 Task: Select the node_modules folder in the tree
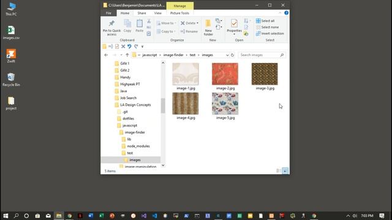[x=138, y=146]
